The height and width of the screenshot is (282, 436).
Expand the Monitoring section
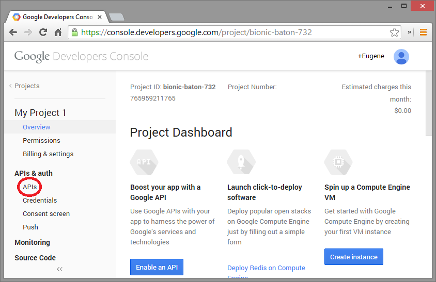[x=32, y=242]
